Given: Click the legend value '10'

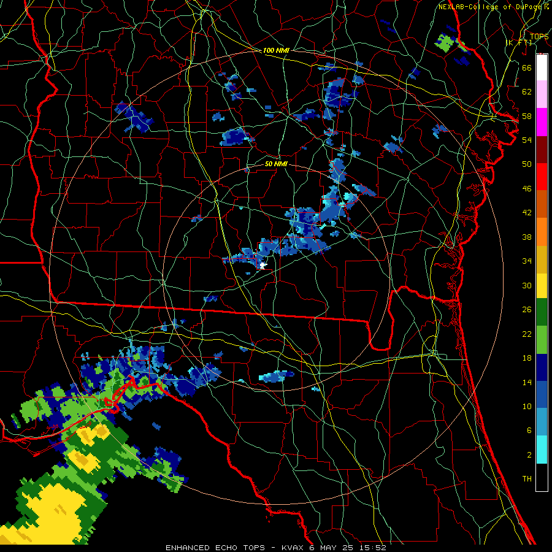Looking at the screenshot, I should pos(527,406).
